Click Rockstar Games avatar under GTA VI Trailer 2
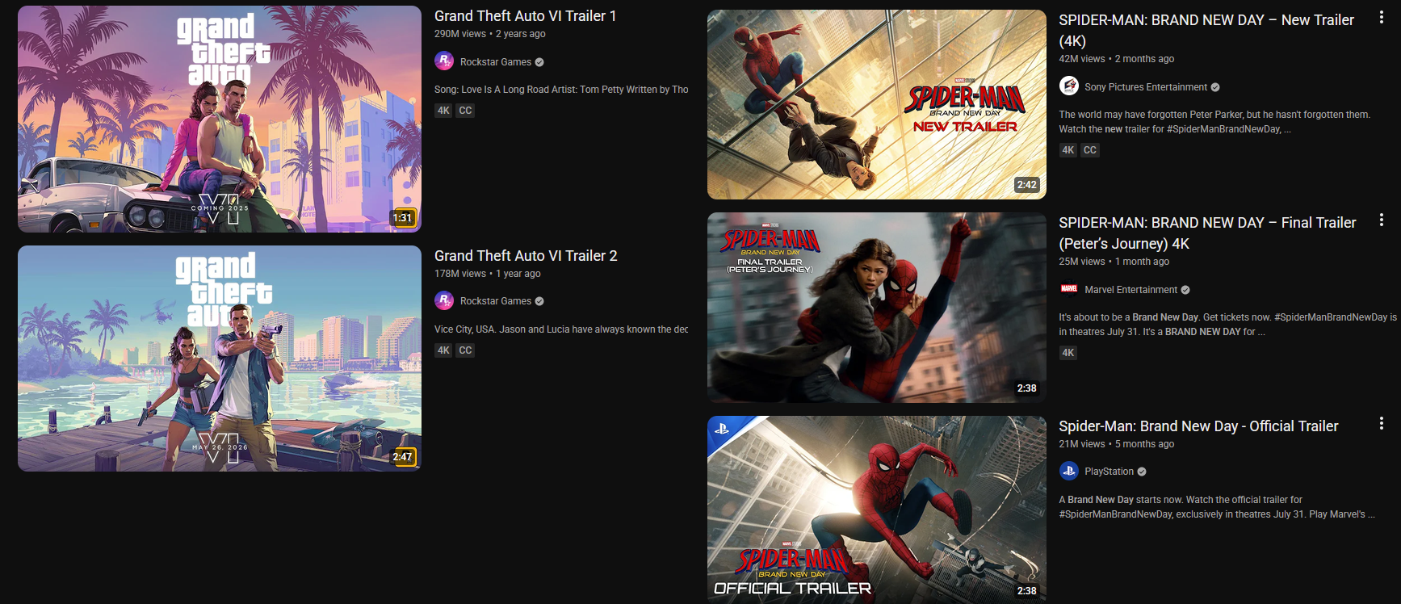Image resolution: width=1401 pixels, height=604 pixels. tap(444, 301)
